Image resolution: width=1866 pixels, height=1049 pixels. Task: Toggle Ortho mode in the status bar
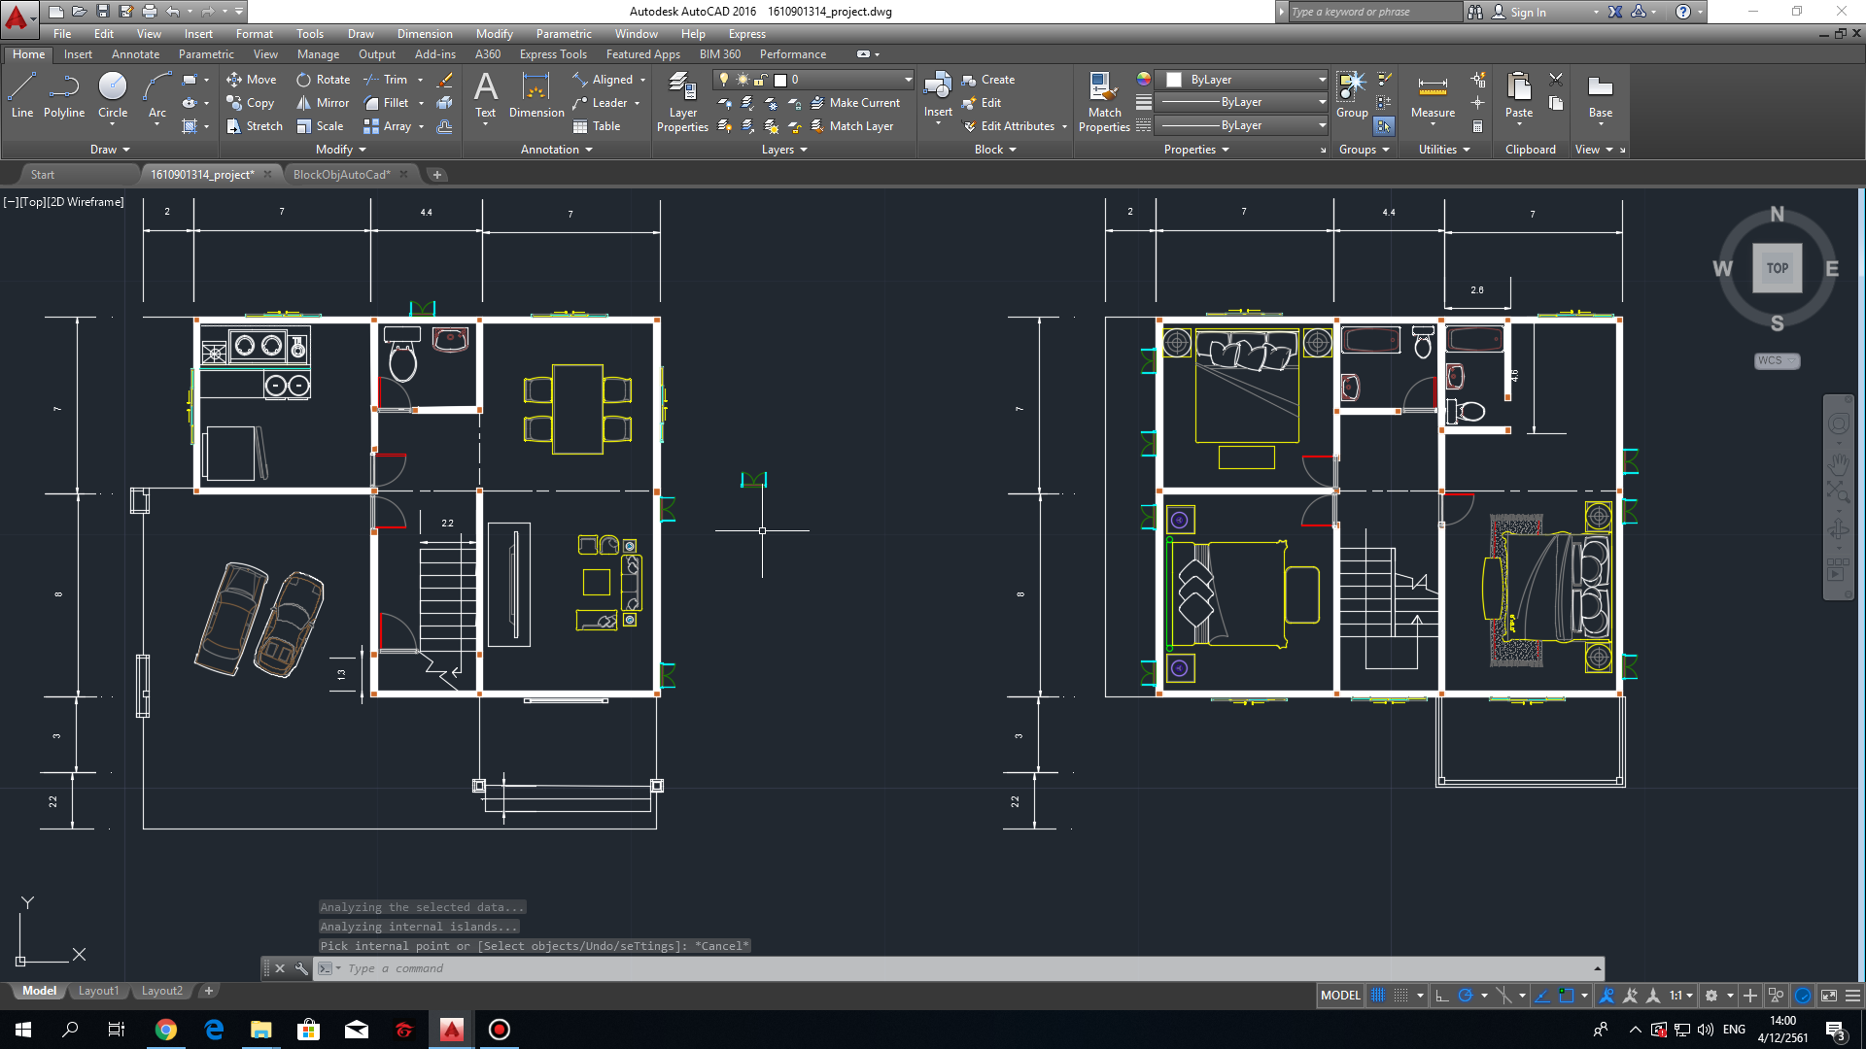[x=1442, y=996]
